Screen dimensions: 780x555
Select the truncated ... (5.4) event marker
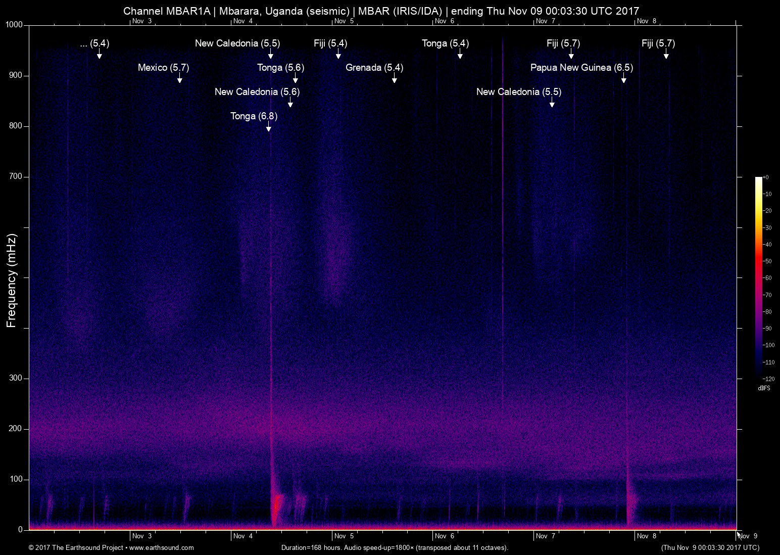[94, 43]
